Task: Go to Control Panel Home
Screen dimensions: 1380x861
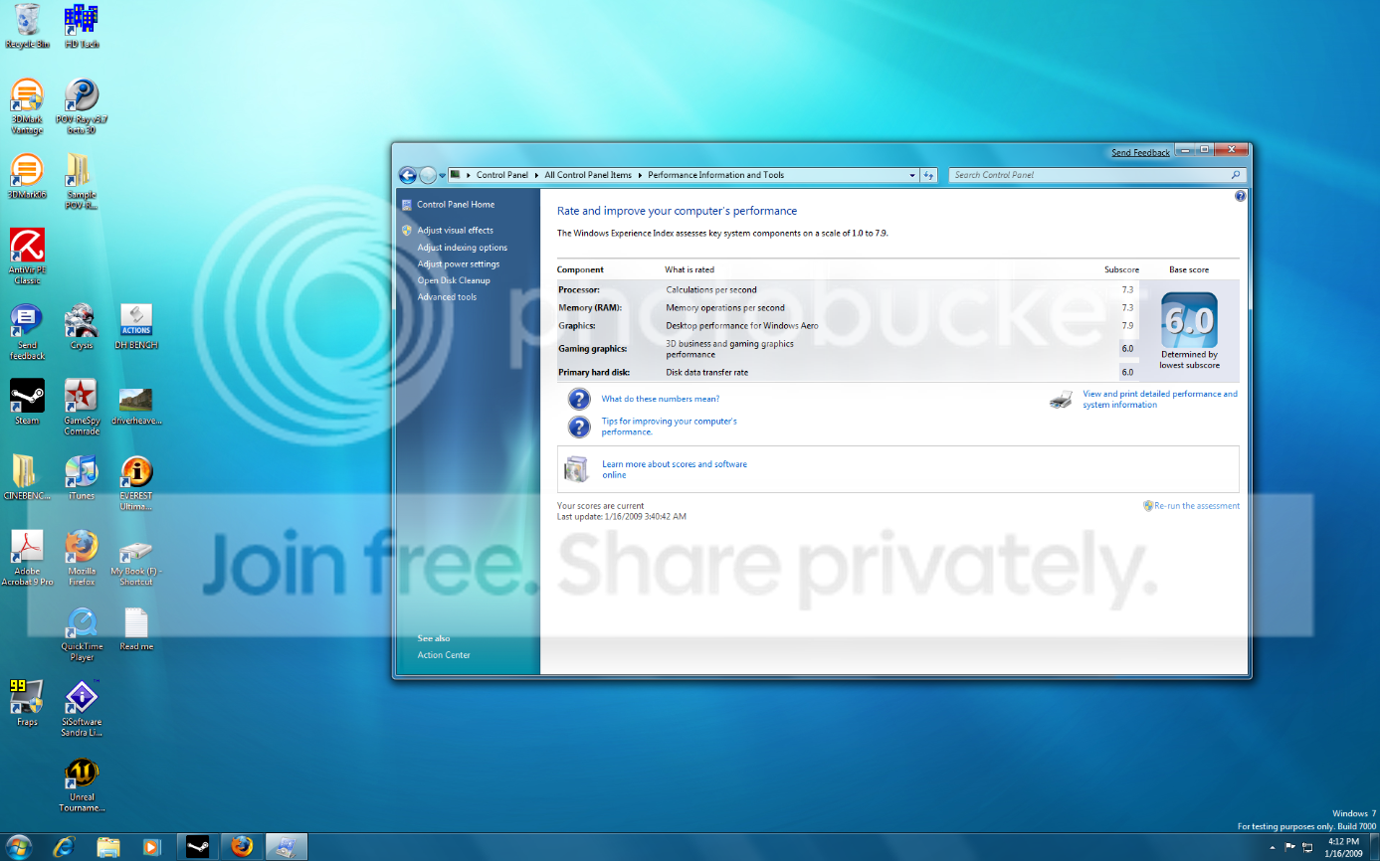Action: [456, 205]
